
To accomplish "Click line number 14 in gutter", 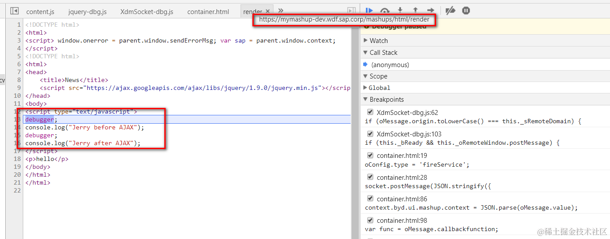I will (x=18, y=127).
